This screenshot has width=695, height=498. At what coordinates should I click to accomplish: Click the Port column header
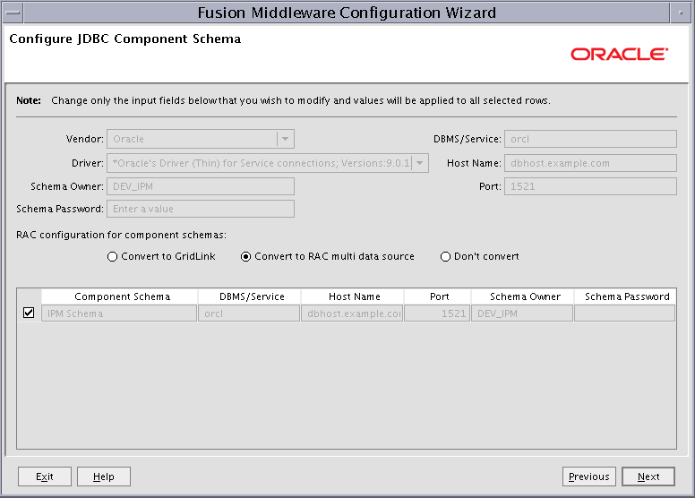coord(437,296)
